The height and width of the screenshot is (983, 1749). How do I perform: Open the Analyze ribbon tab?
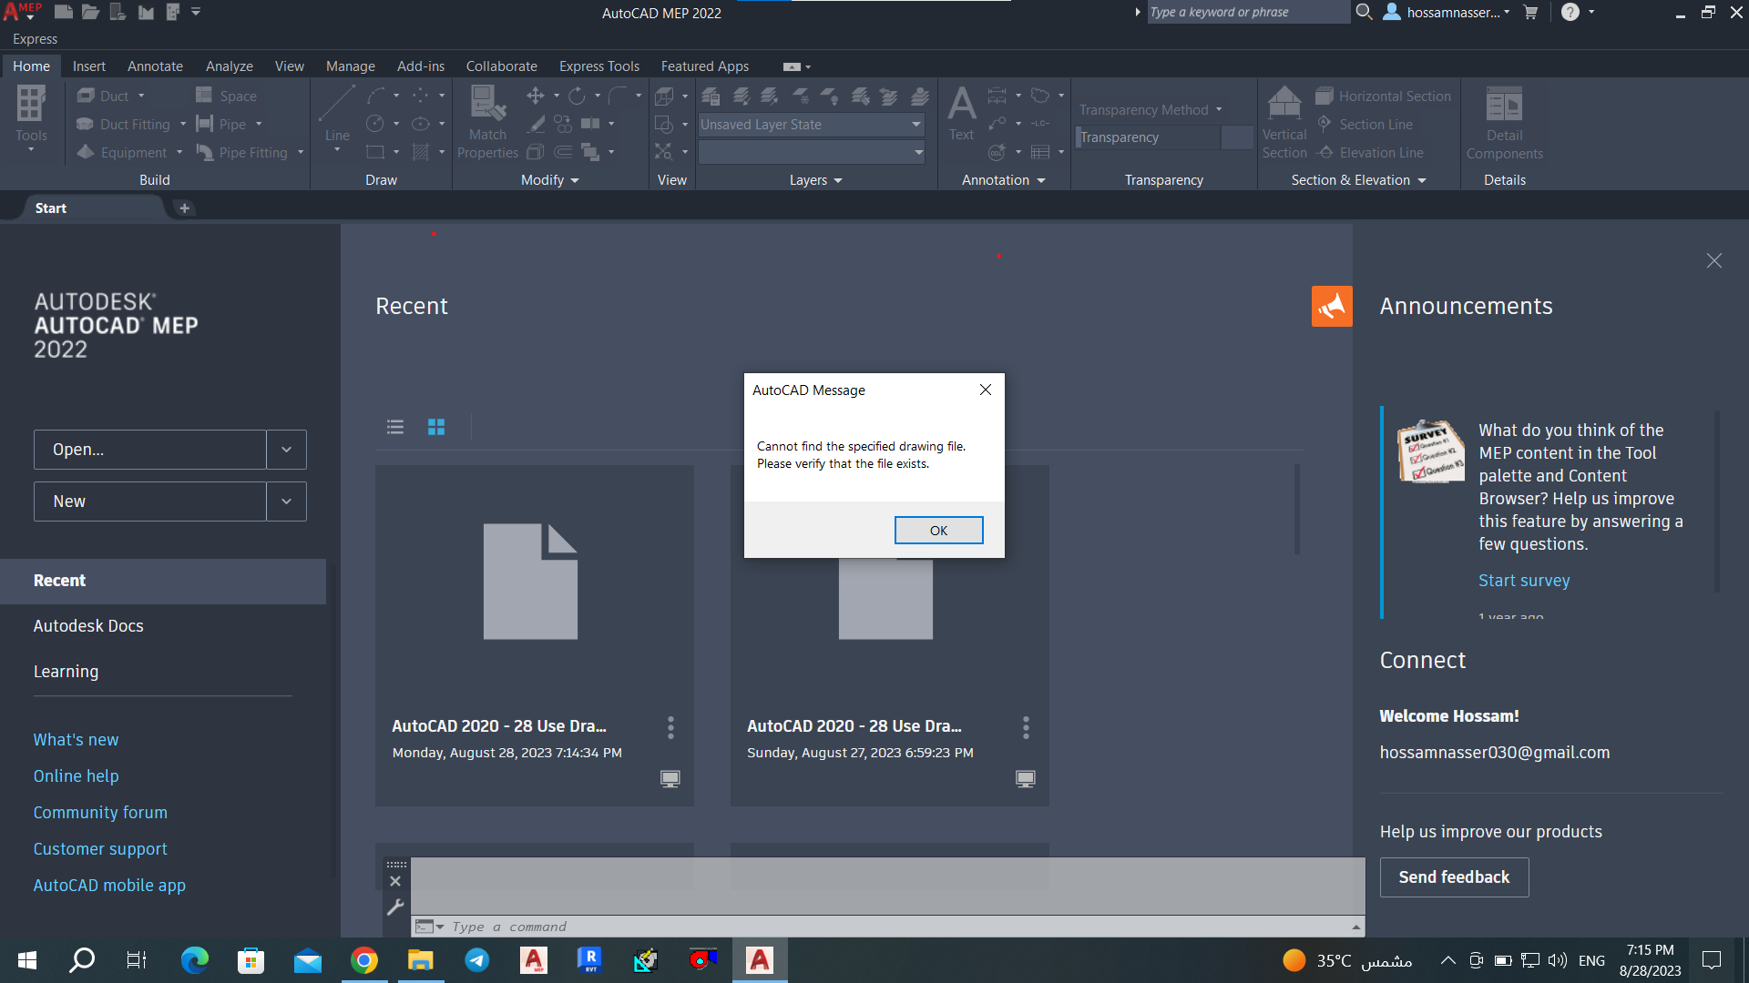(x=229, y=66)
